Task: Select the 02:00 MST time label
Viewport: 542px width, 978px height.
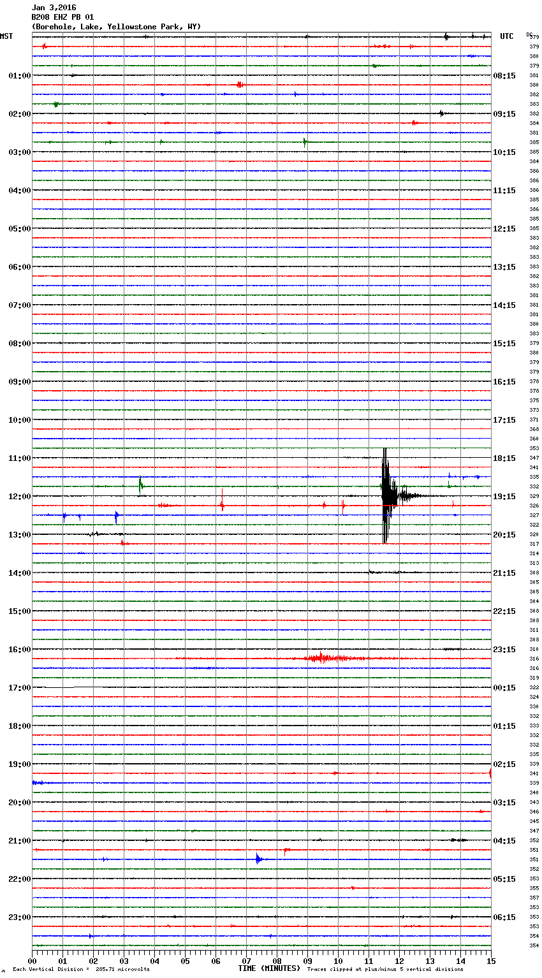Action: tap(19, 114)
